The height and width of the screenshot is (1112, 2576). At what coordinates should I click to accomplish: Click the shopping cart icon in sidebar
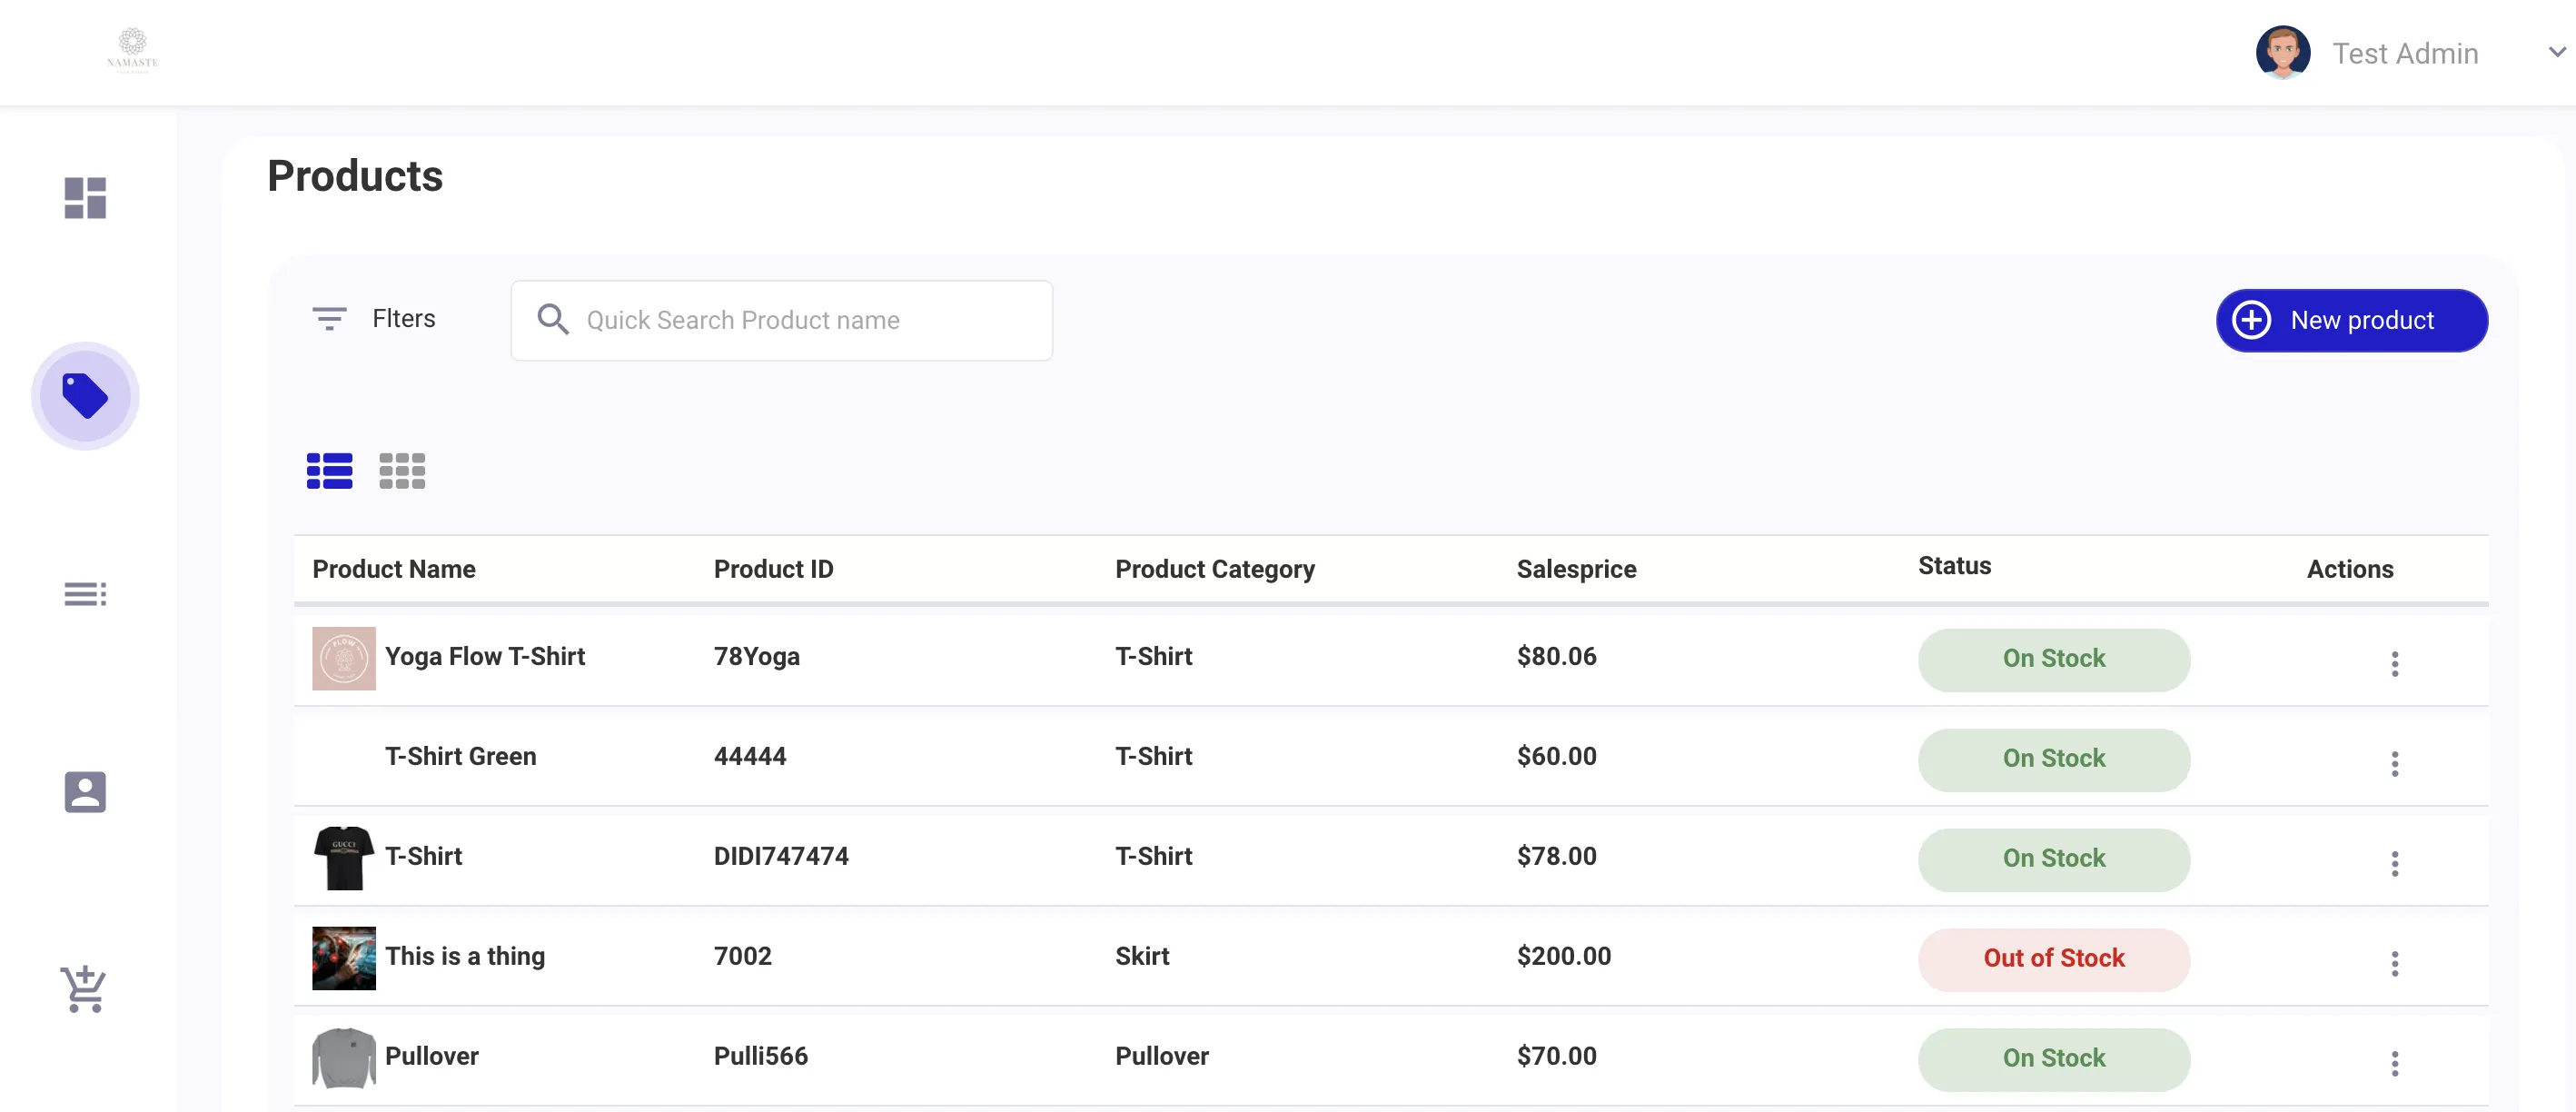85,989
